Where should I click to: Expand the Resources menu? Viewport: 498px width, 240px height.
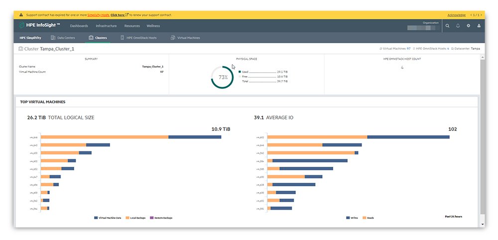click(132, 26)
